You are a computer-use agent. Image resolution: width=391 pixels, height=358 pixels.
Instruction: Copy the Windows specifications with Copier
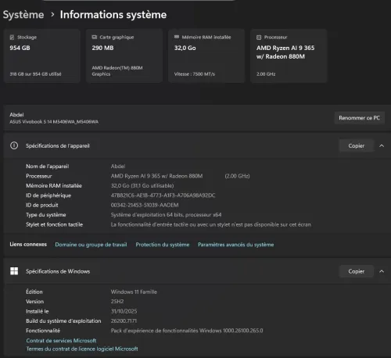click(357, 271)
